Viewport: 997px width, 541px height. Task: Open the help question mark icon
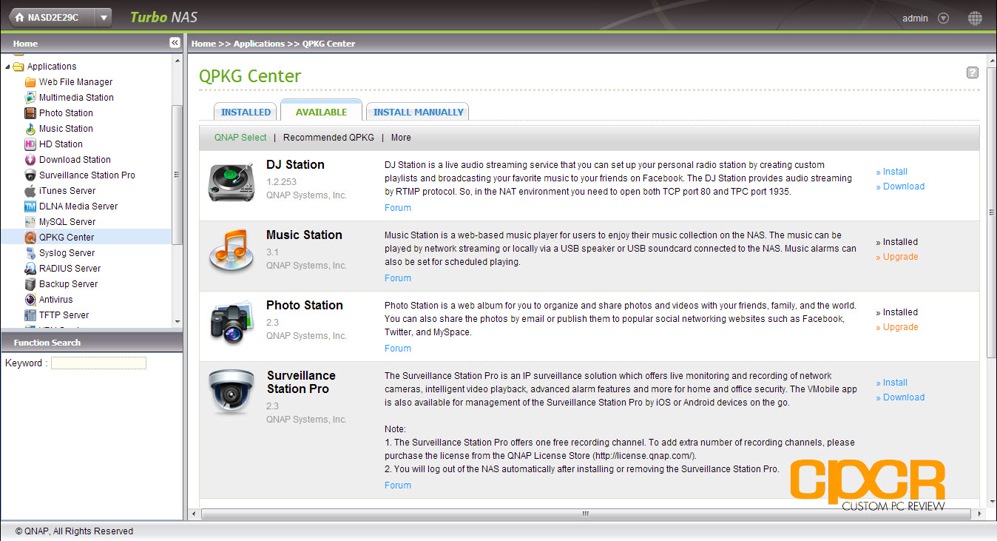pyautogui.click(x=973, y=73)
